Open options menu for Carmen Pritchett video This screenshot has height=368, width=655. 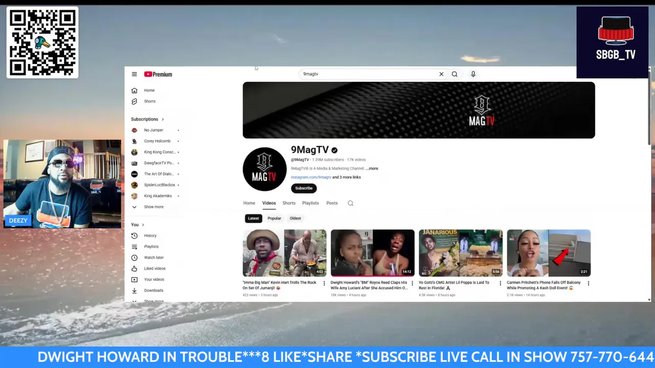tap(588, 283)
